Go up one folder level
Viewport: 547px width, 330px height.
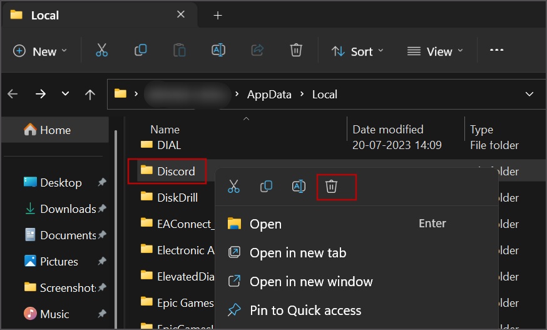[90, 95]
